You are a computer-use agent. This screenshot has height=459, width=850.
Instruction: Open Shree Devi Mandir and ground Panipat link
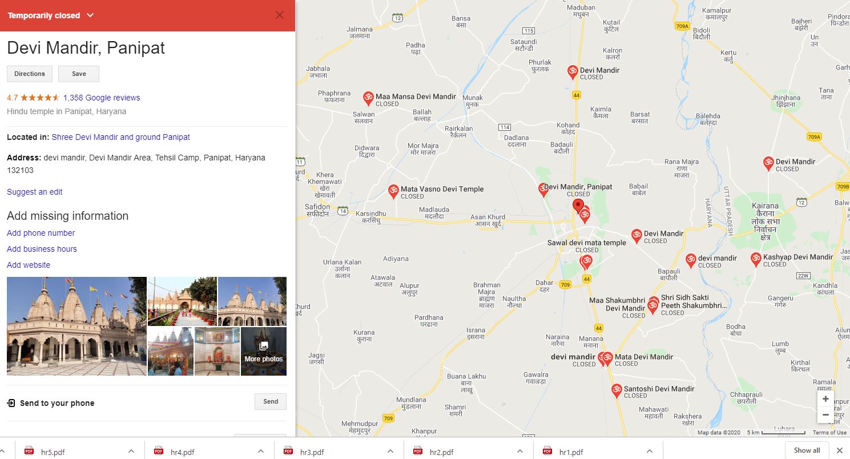[x=120, y=137]
